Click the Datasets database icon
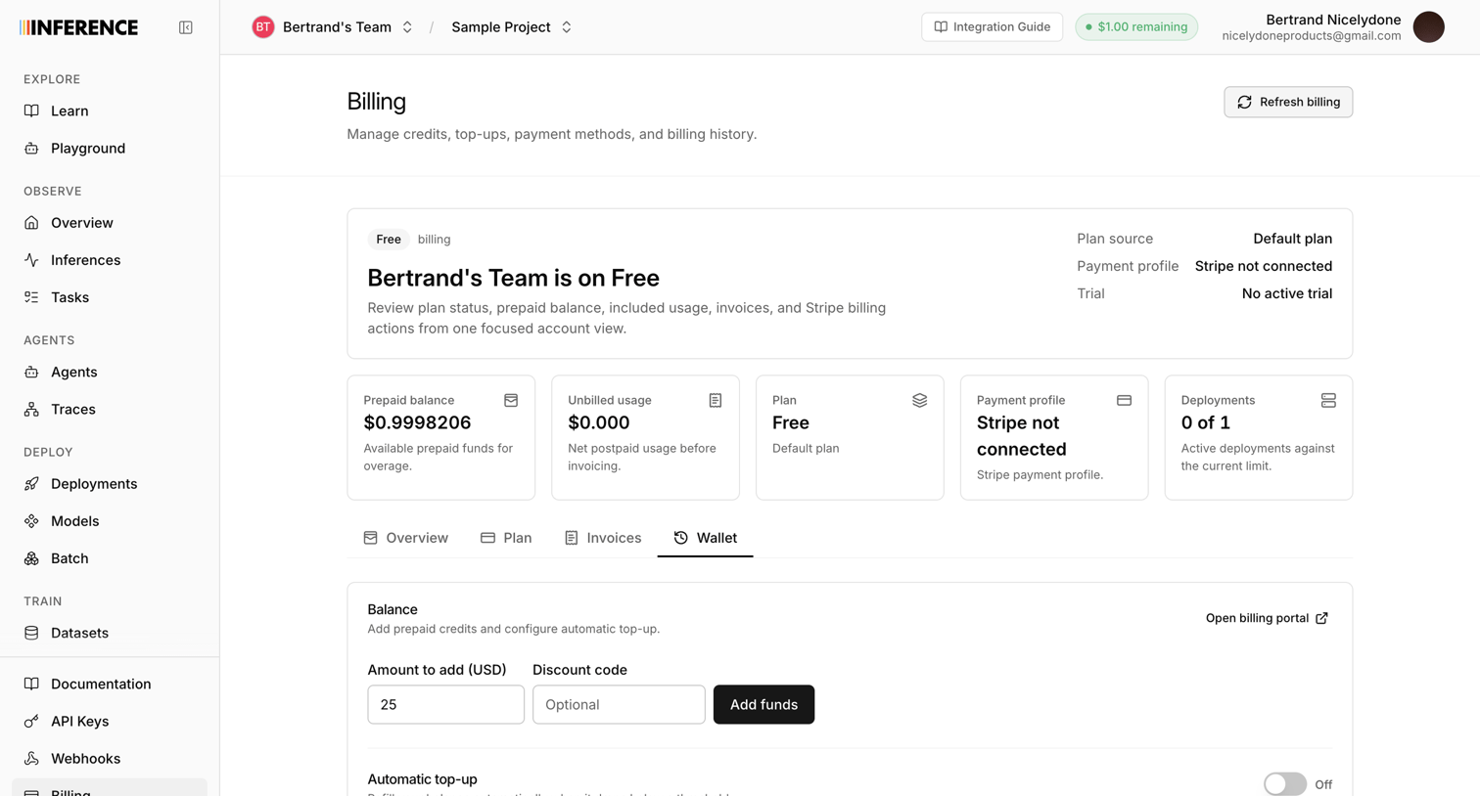The image size is (1480, 796). coord(31,633)
